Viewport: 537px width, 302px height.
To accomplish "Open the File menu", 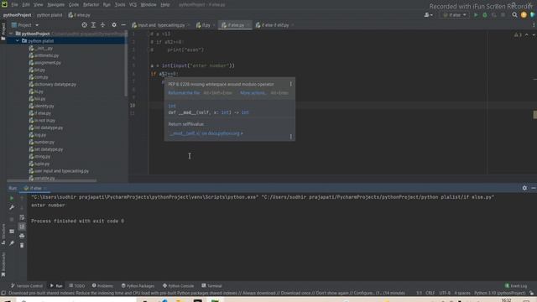I will click(14, 5).
